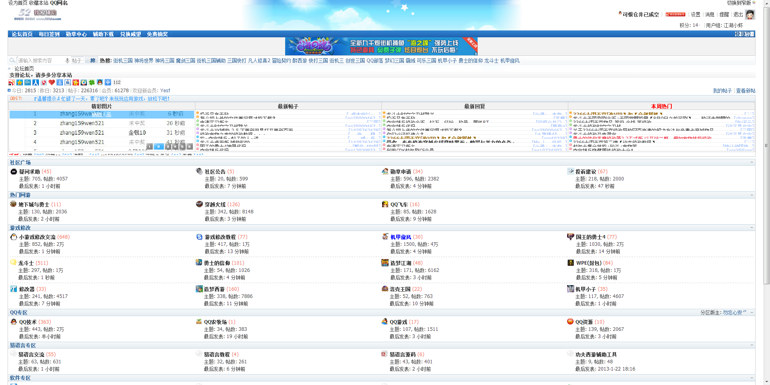Click the 提醒 link

[724, 14]
